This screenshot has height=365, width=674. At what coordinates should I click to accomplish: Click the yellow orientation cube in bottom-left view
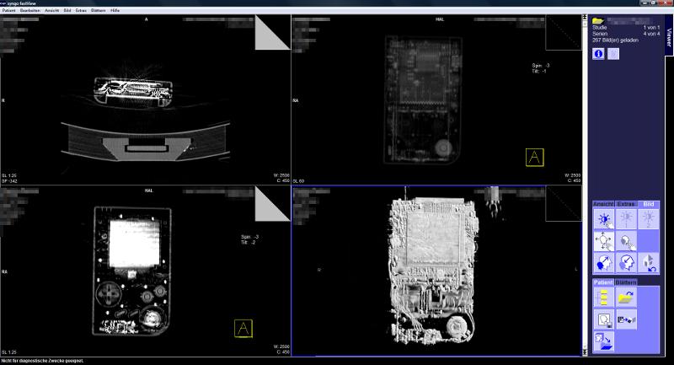(243, 329)
